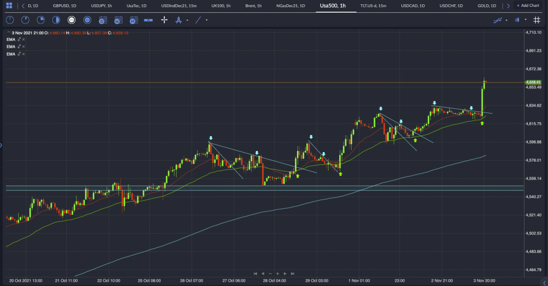Remove the second EMA indicator
Screen dimensions: 548x286
click(24, 47)
